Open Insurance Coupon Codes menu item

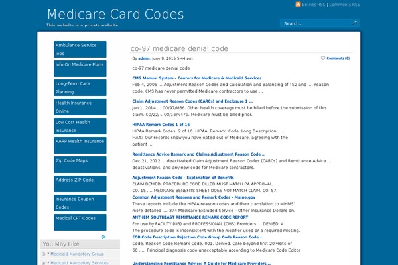(80, 203)
